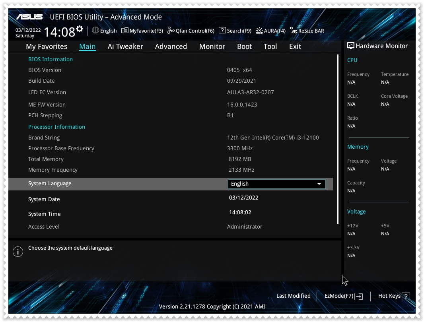Select the System Language row label

click(x=50, y=184)
